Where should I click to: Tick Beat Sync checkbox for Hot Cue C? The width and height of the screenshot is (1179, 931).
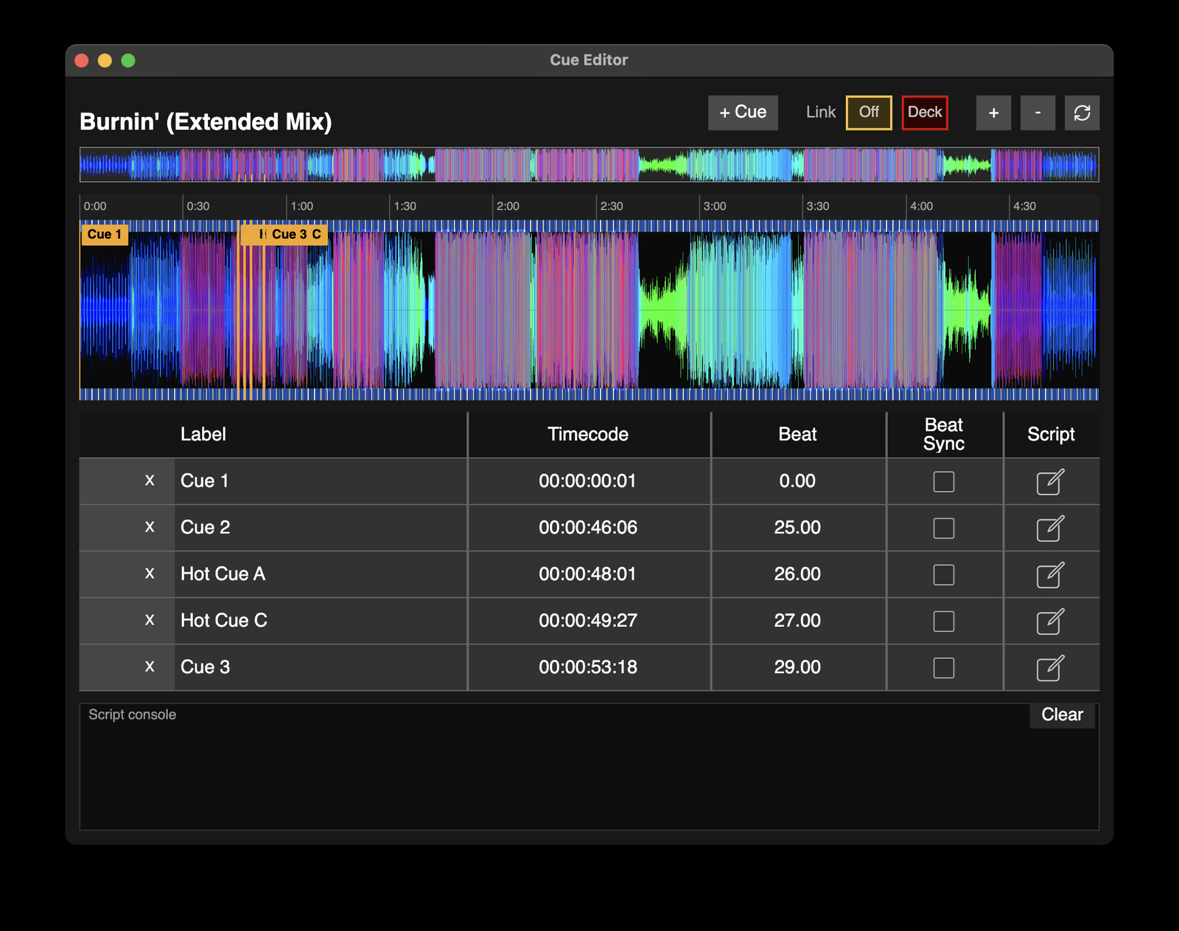(x=944, y=621)
